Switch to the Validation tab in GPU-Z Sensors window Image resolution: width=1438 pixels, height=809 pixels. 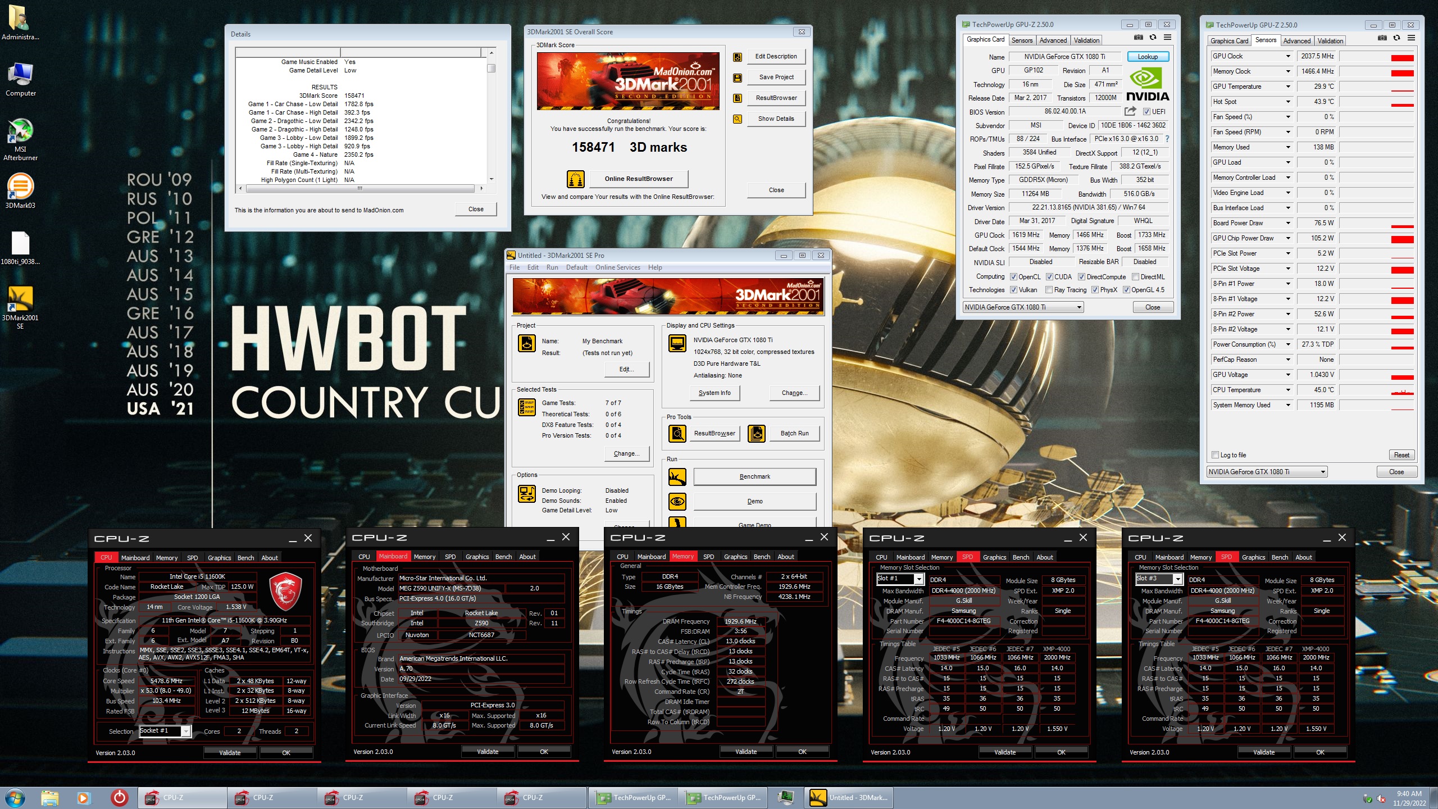pos(1330,41)
